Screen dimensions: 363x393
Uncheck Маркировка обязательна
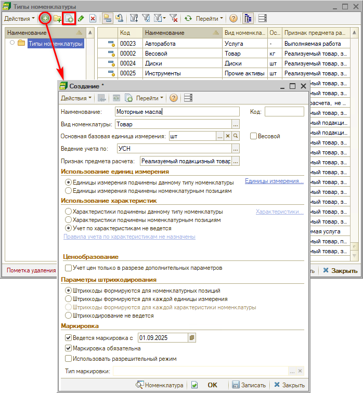point(69,348)
